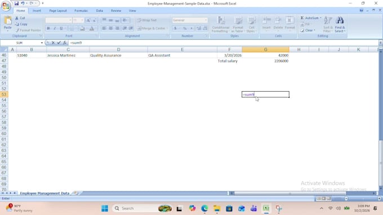Open the Name Box dropdown arrow
Screen dimensions: 383x215
[x=42, y=43]
